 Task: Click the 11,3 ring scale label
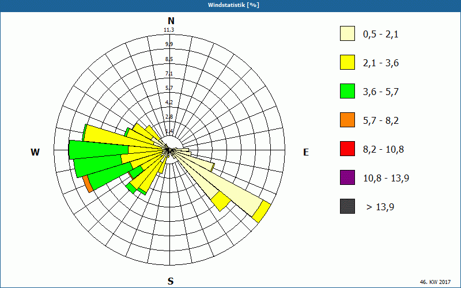pyautogui.click(x=169, y=30)
